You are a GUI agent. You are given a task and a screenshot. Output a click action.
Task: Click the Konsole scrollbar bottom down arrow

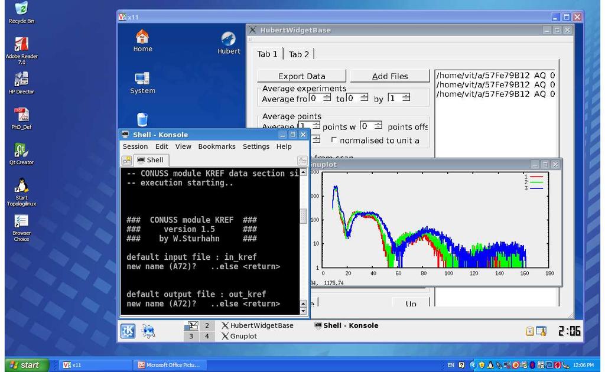(x=303, y=311)
